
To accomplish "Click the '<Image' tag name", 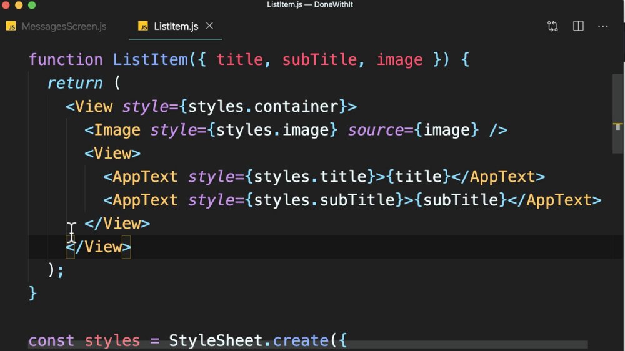I will coord(112,130).
